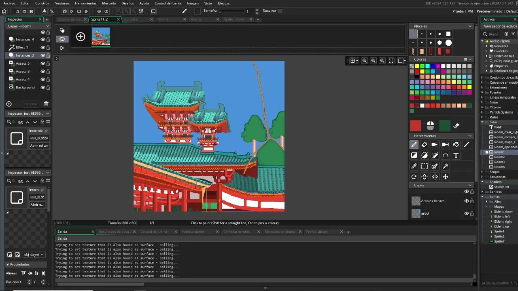Click the Stop square icon in toolbar
Screen dimensions: 518x291
coord(79,11)
